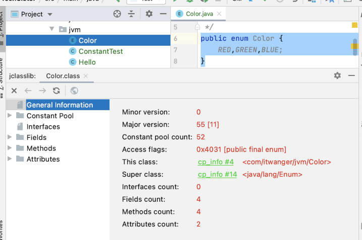Viewport: 362px width, 240px height.
Task: Click the Major version value 55 [11]
Action: coord(208,125)
